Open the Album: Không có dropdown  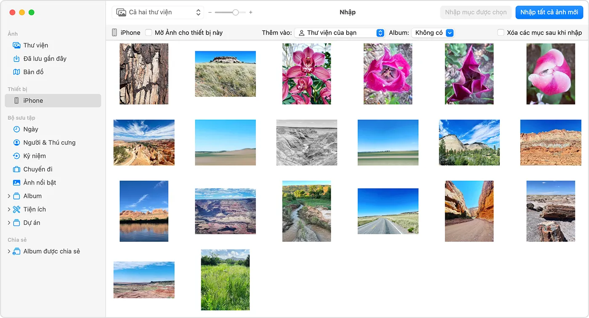(x=432, y=32)
